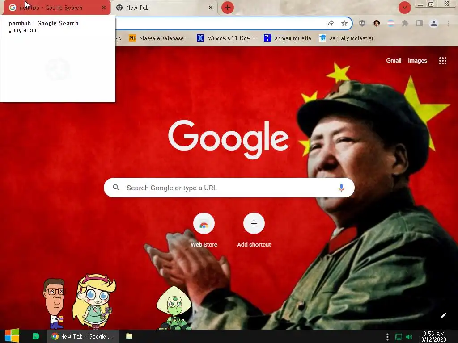Open Chrome three-dot menu

coord(448,23)
